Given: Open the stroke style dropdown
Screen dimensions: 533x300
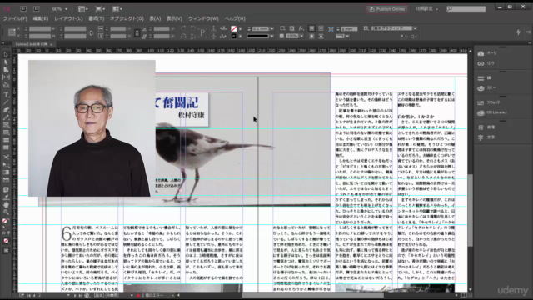Looking at the screenshot, I should point(271,36).
